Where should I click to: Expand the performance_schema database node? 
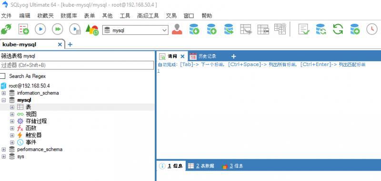pos(4,149)
